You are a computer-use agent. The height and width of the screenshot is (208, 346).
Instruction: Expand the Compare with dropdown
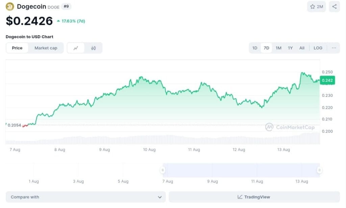pyautogui.click(x=85, y=197)
